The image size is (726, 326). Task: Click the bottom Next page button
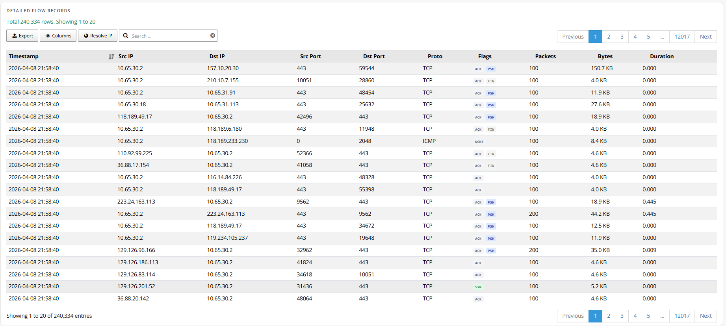tap(706, 316)
